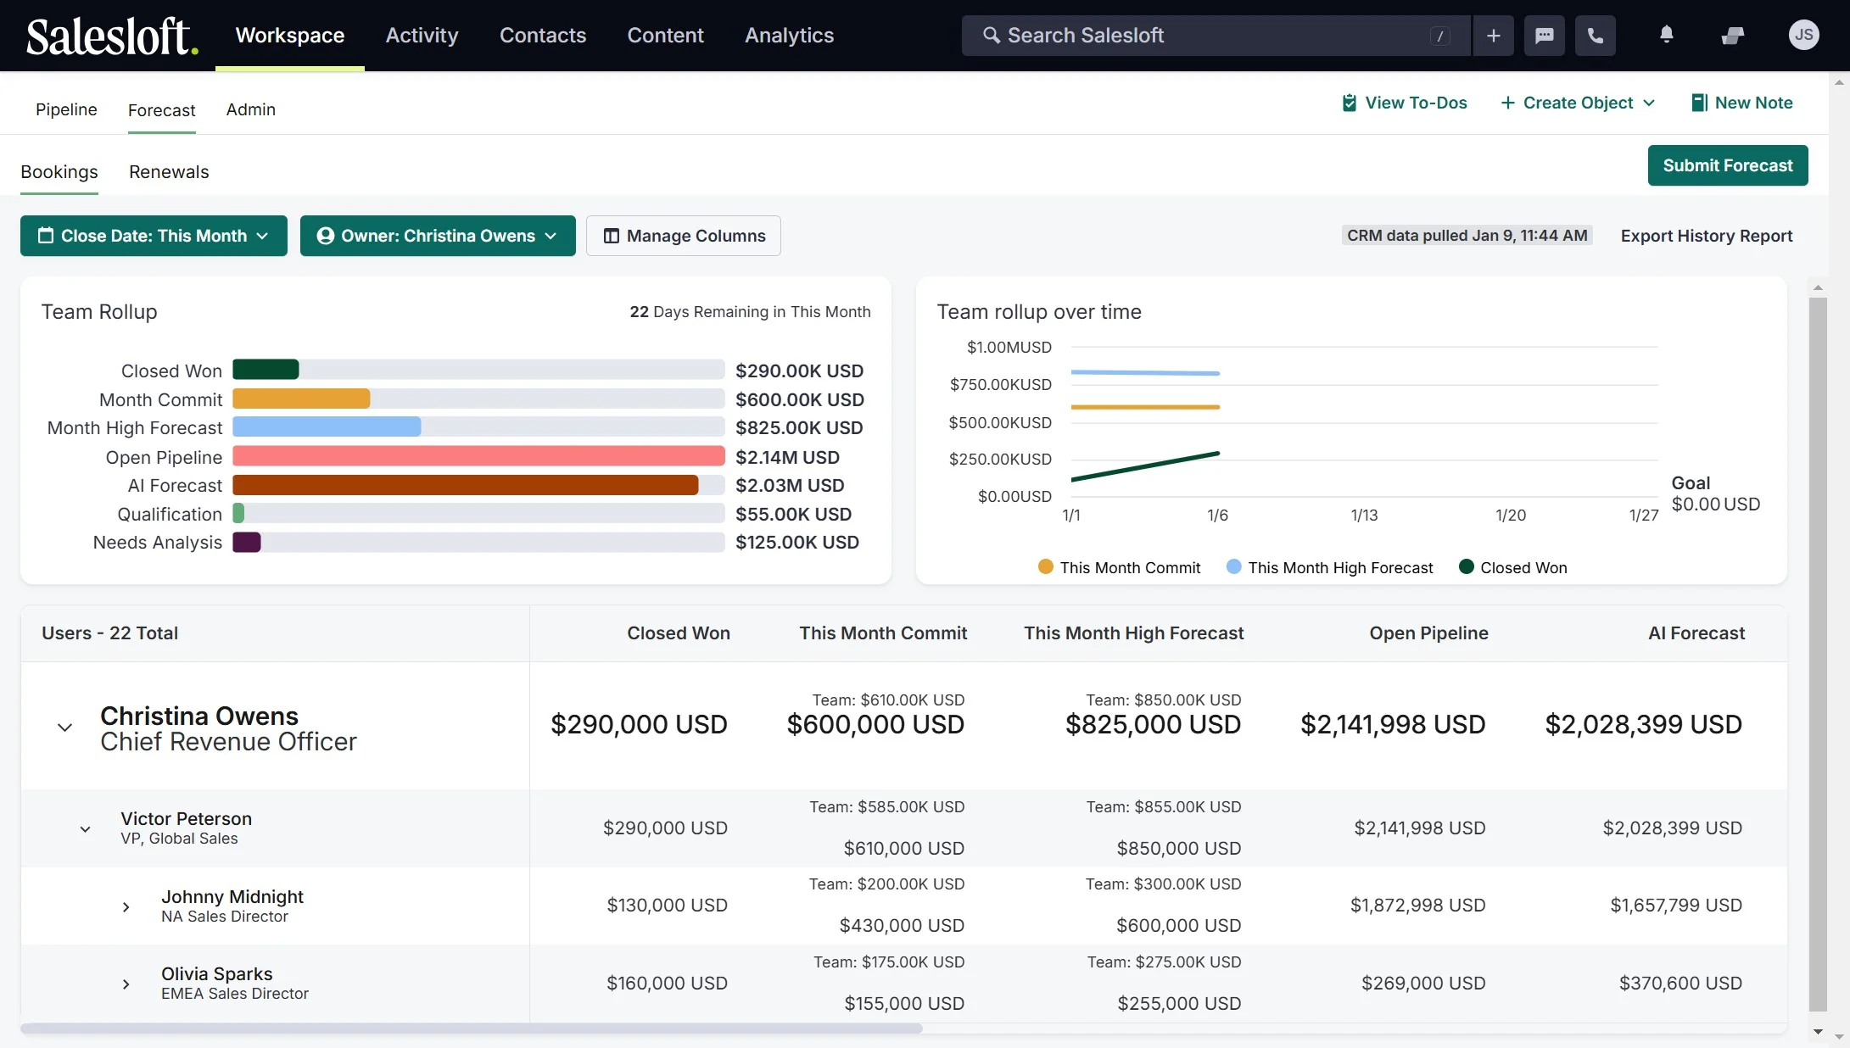This screenshot has width=1850, height=1048.
Task: Open the Activity nav item
Action: point(422,36)
